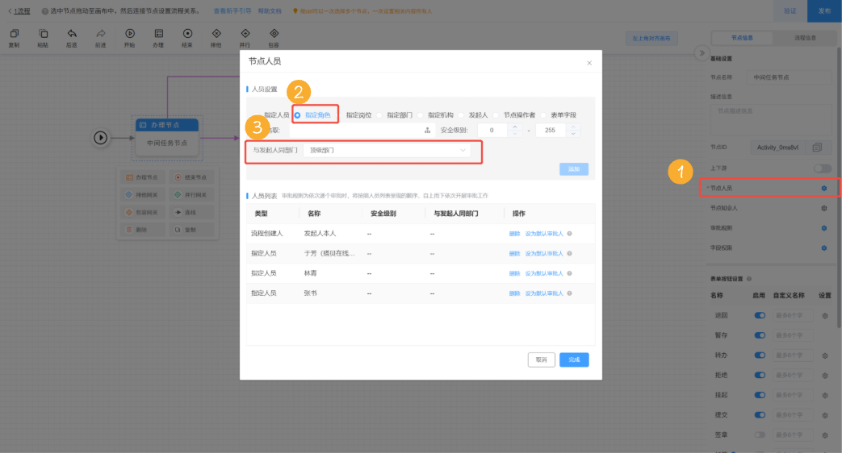Click 复制 in node context palette

pyautogui.click(x=191, y=230)
